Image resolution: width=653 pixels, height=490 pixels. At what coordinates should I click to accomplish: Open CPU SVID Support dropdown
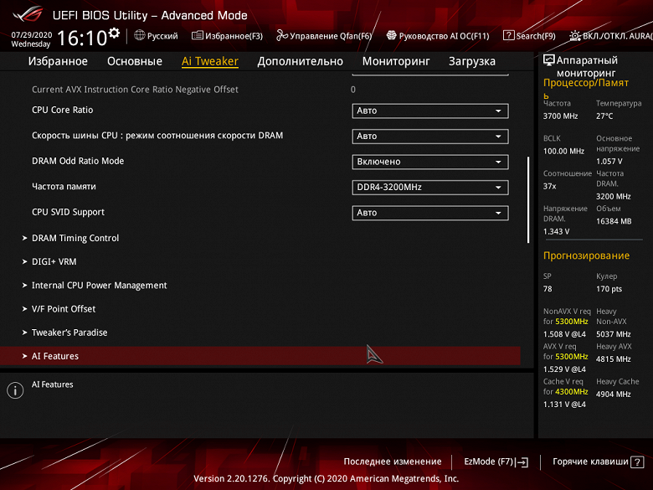point(430,213)
